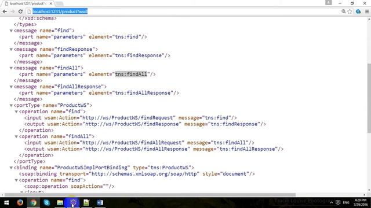Select the localhost:1231/product browser tab
This screenshot has width=371, height=208.
click(28, 3)
